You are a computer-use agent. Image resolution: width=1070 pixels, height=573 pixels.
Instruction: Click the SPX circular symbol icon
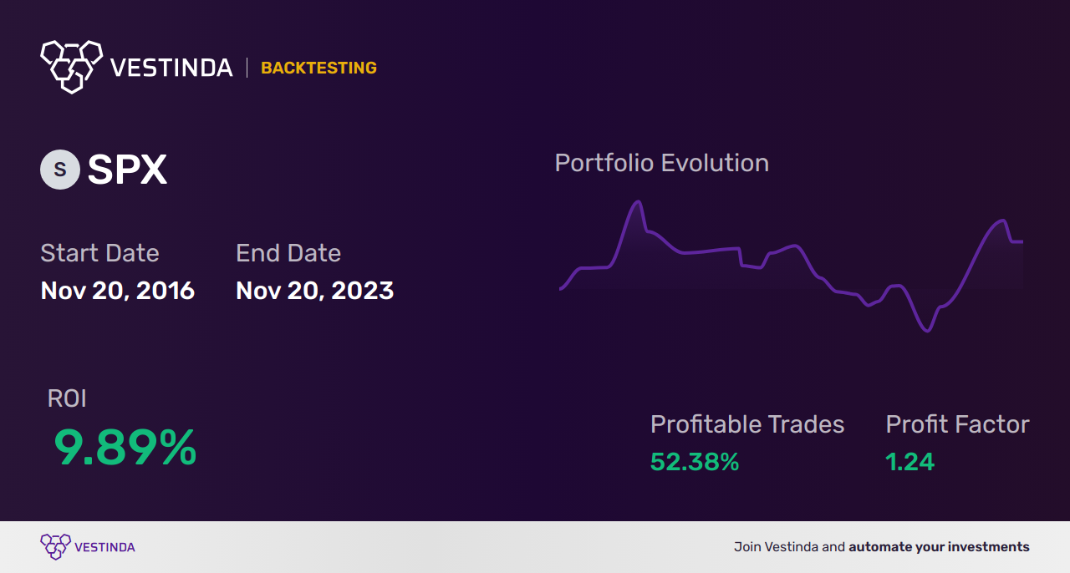tap(60, 170)
